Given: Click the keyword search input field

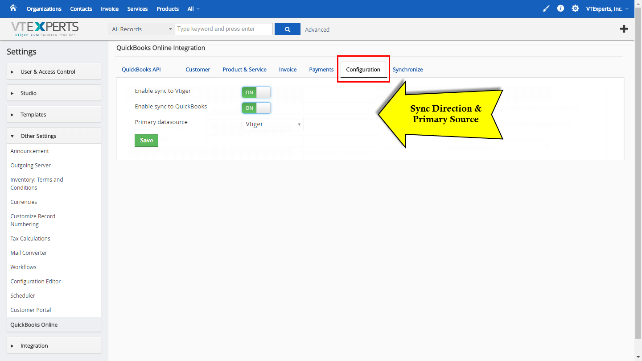Looking at the screenshot, I should point(224,29).
